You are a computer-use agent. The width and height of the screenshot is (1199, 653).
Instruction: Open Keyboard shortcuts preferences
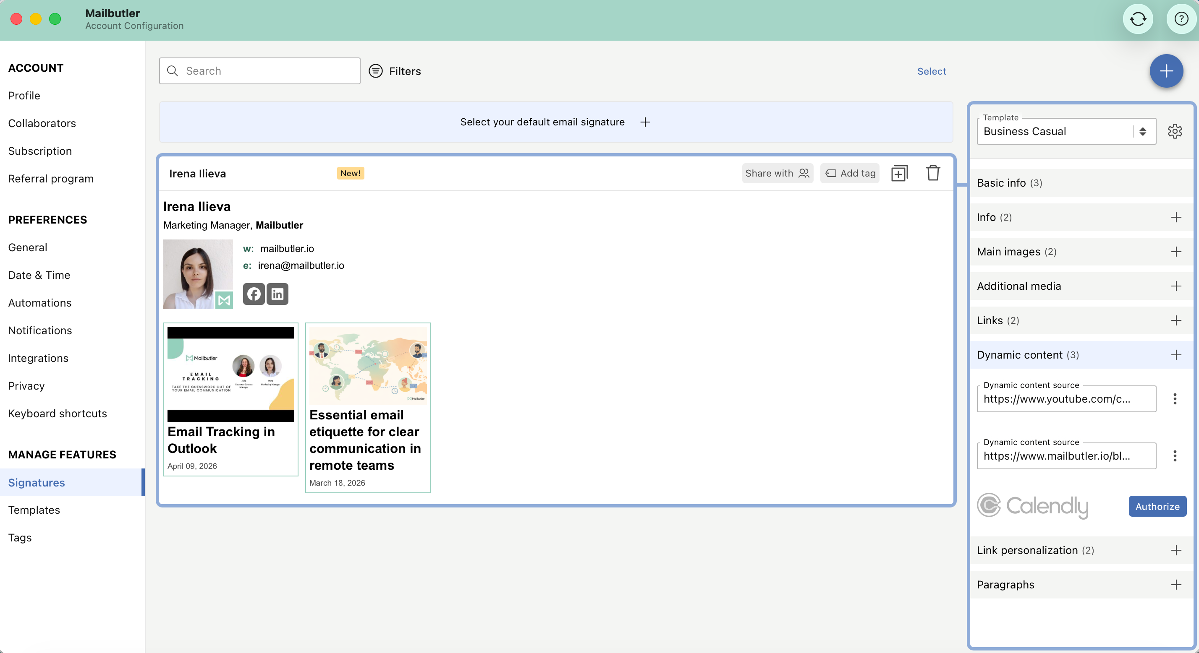click(x=58, y=414)
